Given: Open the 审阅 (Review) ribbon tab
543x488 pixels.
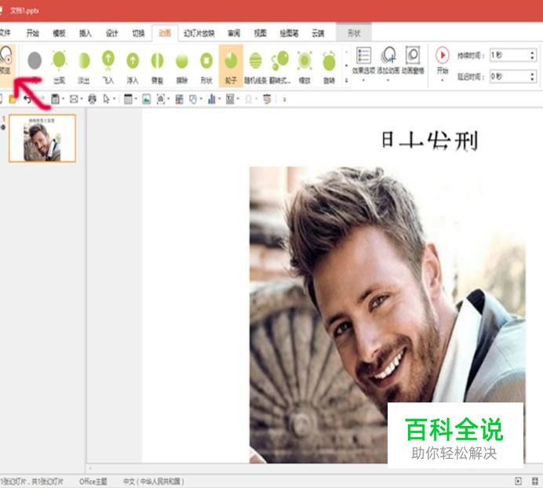Looking at the screenshot, I should (x=234, y=33).
